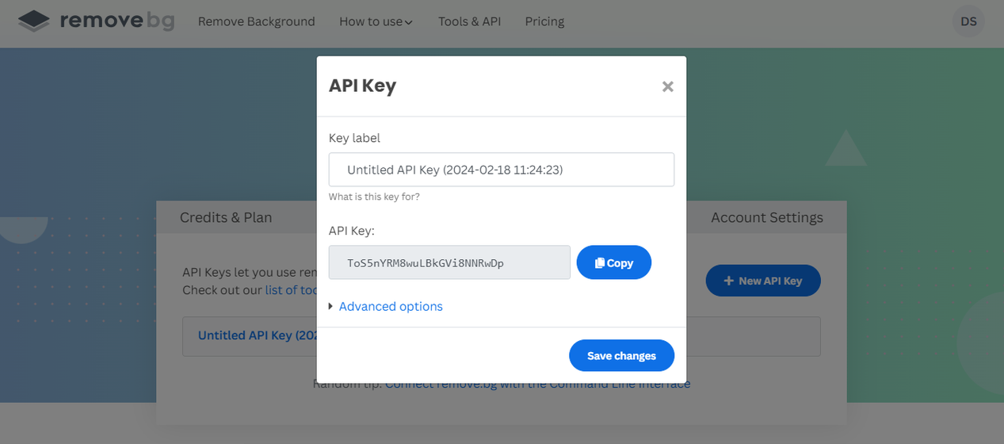Open the Remove Background page

click(256, 21)
